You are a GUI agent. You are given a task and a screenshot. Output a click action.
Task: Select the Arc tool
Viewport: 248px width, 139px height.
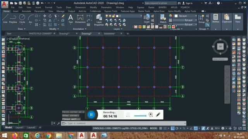(x=31, y=19)
